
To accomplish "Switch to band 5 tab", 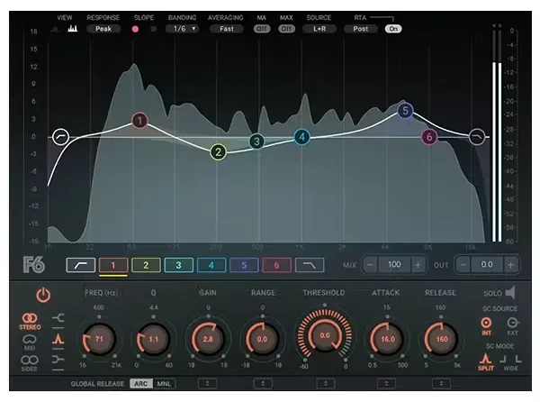I will [244, 265].
